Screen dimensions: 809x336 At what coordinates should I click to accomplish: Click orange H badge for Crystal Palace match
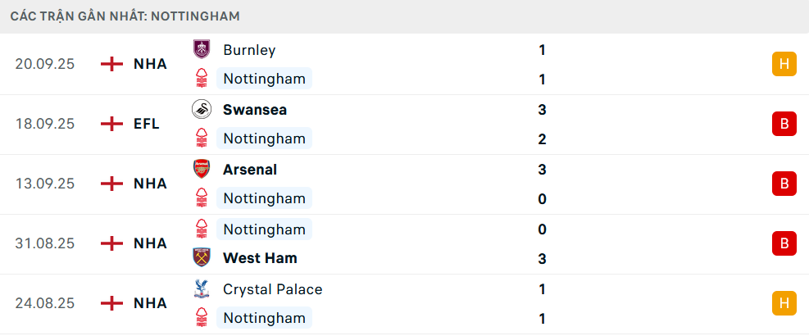coord(784,303)
